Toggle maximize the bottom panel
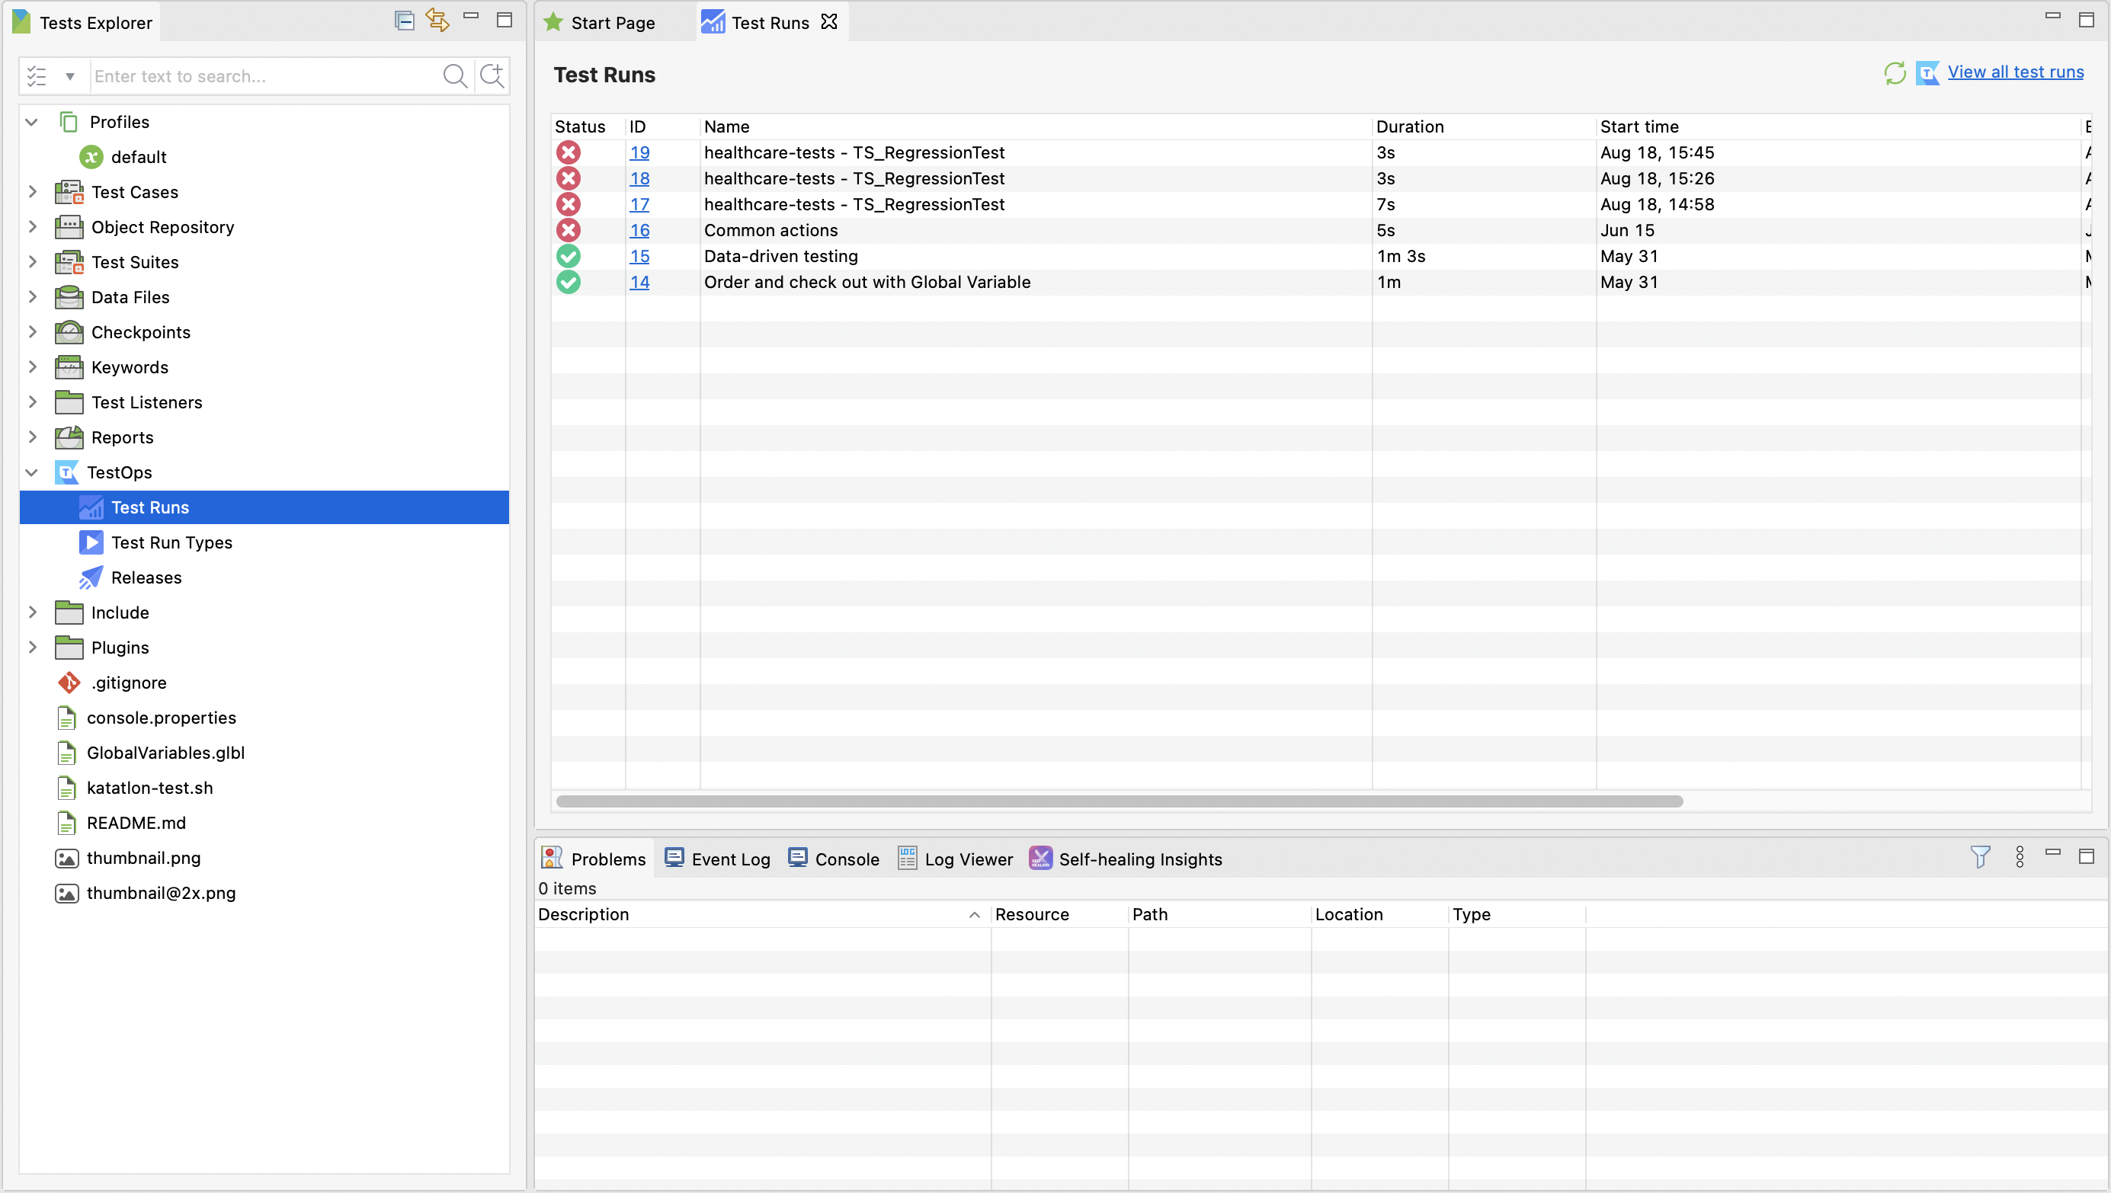Screen dimensions: 2111x1193 point(2087,857)
